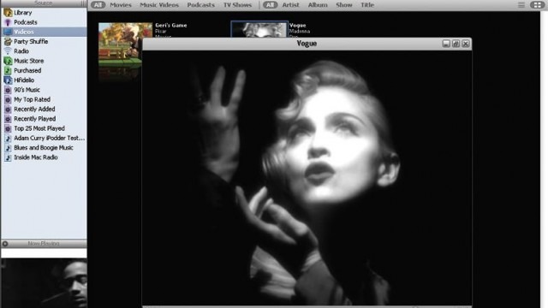Filter by Music Videos tab
The height and width of the screenshot is (308, 548).
click(159, 5)
